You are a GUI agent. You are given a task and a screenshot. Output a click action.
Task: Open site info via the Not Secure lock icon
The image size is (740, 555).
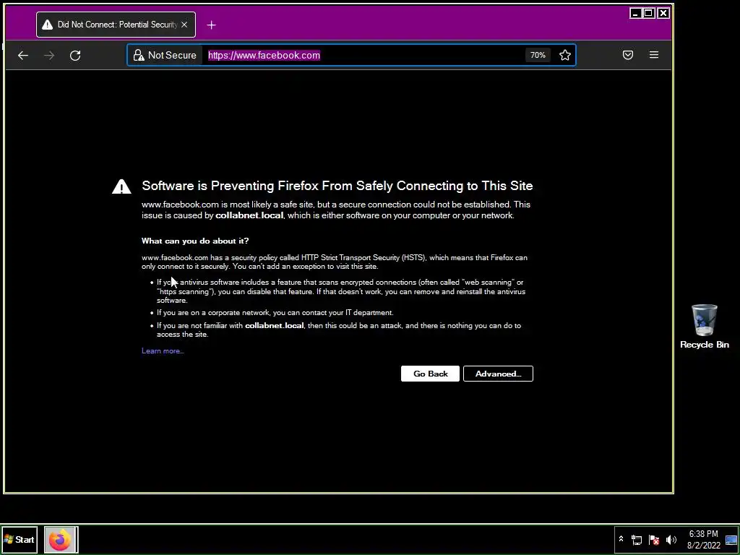[138, 55]
